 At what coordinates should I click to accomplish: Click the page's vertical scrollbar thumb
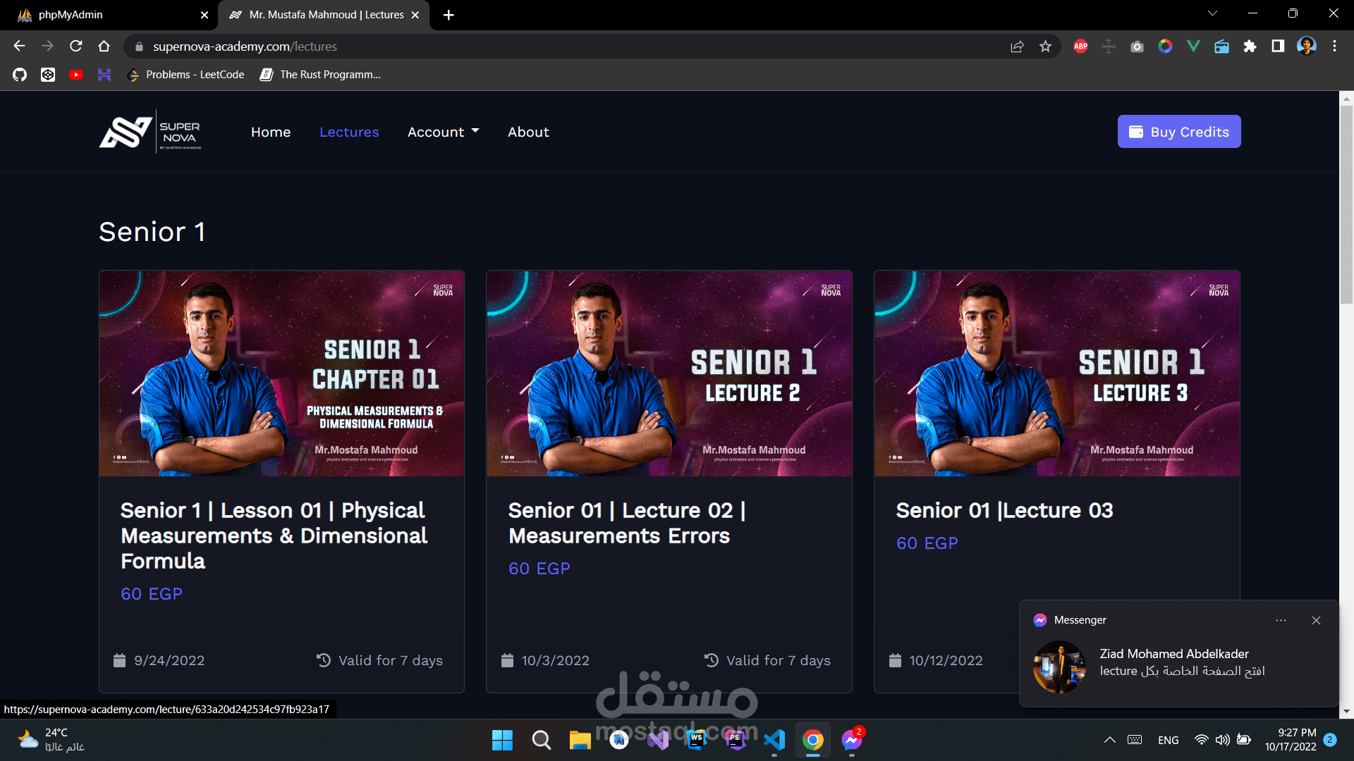click(1346, 204)
